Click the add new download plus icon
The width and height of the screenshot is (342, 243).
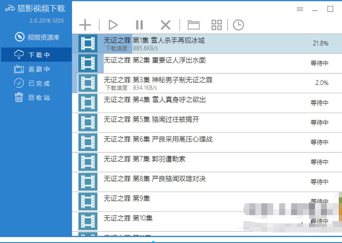point(85,25)
